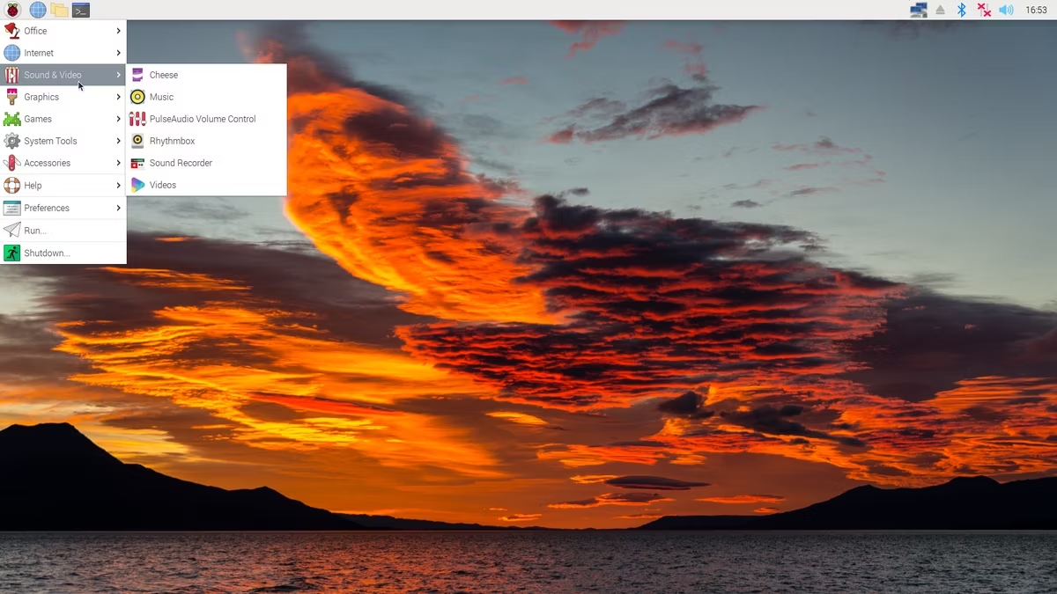1057x594 pixels.
Task: Click the network status tray icon
Action: (918, 10)
